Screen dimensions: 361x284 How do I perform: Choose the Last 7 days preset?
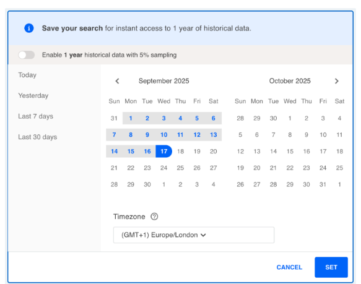(36, 116)
